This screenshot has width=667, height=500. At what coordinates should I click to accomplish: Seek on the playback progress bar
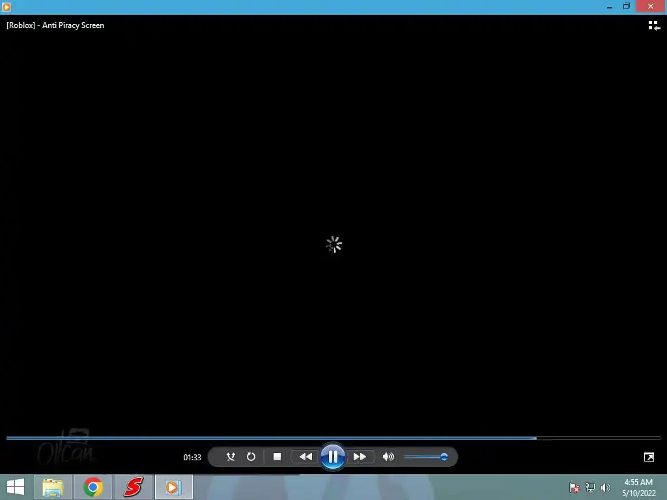pos(333,438)
